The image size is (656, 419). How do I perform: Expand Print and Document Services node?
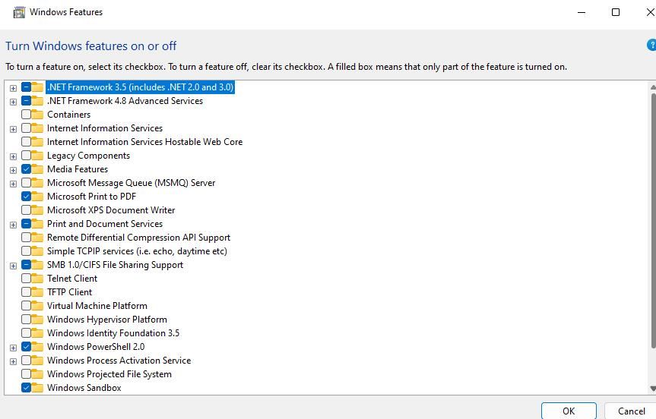(14, 225)
